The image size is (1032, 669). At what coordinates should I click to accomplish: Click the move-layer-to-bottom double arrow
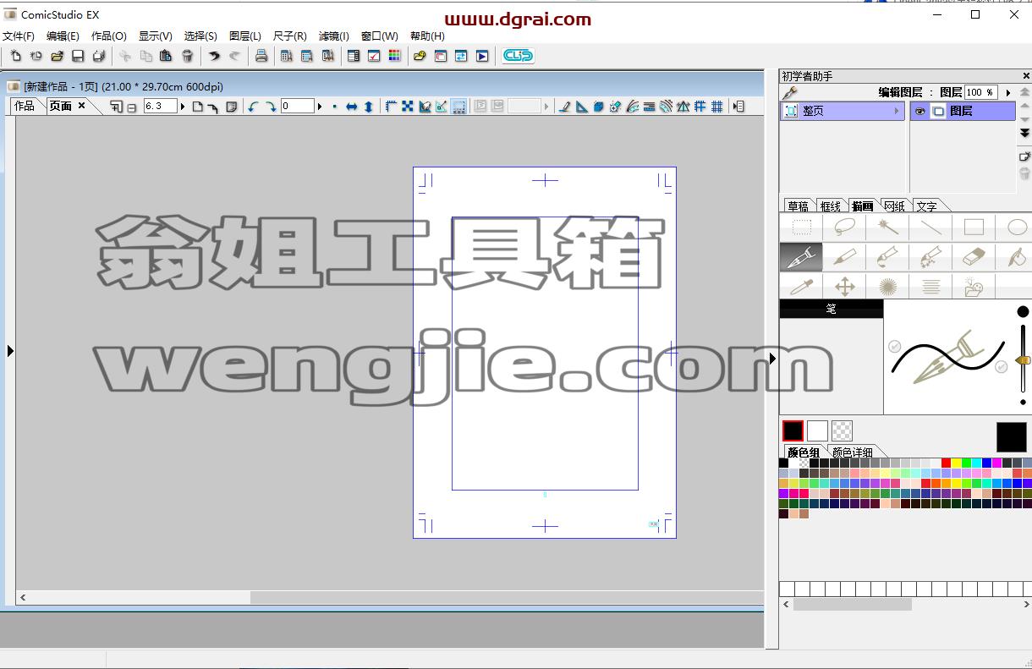tap(1024, 133)
